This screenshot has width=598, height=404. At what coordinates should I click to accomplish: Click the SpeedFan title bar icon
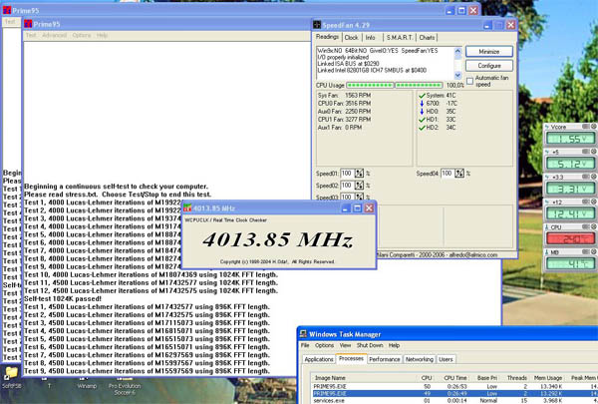point(317,25)
